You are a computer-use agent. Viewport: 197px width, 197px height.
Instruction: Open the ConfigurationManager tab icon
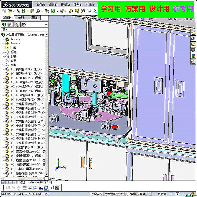coord(17,24)
